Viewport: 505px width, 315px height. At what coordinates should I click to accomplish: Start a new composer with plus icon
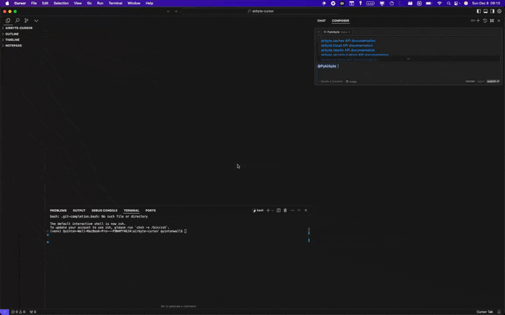(x=478, y=21)
